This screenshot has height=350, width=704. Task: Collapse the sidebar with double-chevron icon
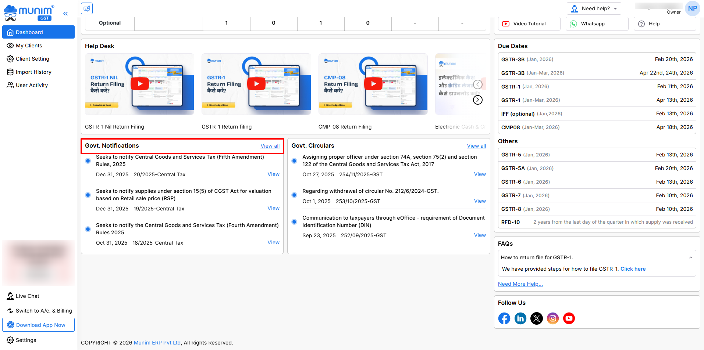pos(65,14)
